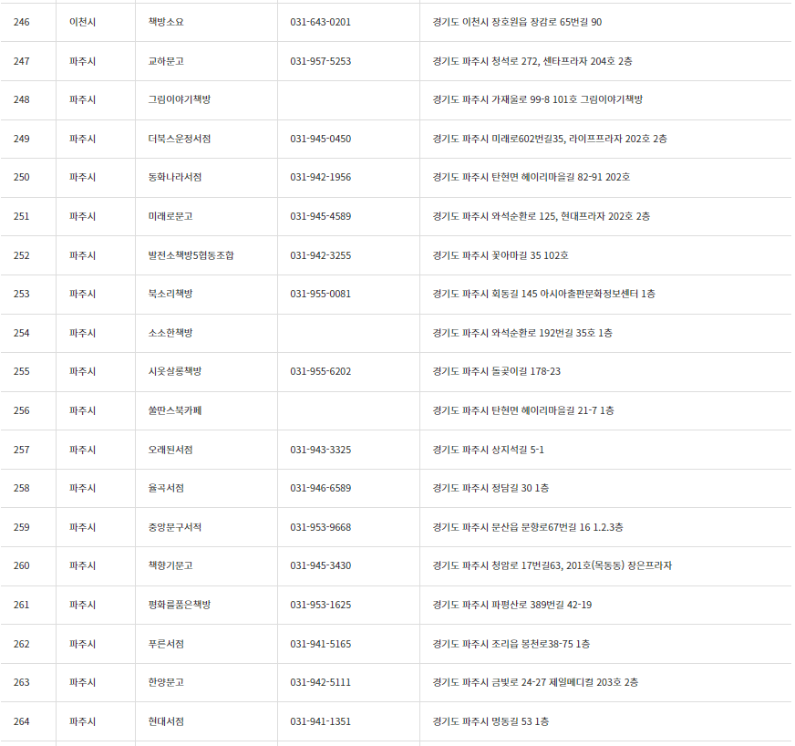Select phone number 031-955-6202
795x746 pixels.
click(x=320, y=372)
